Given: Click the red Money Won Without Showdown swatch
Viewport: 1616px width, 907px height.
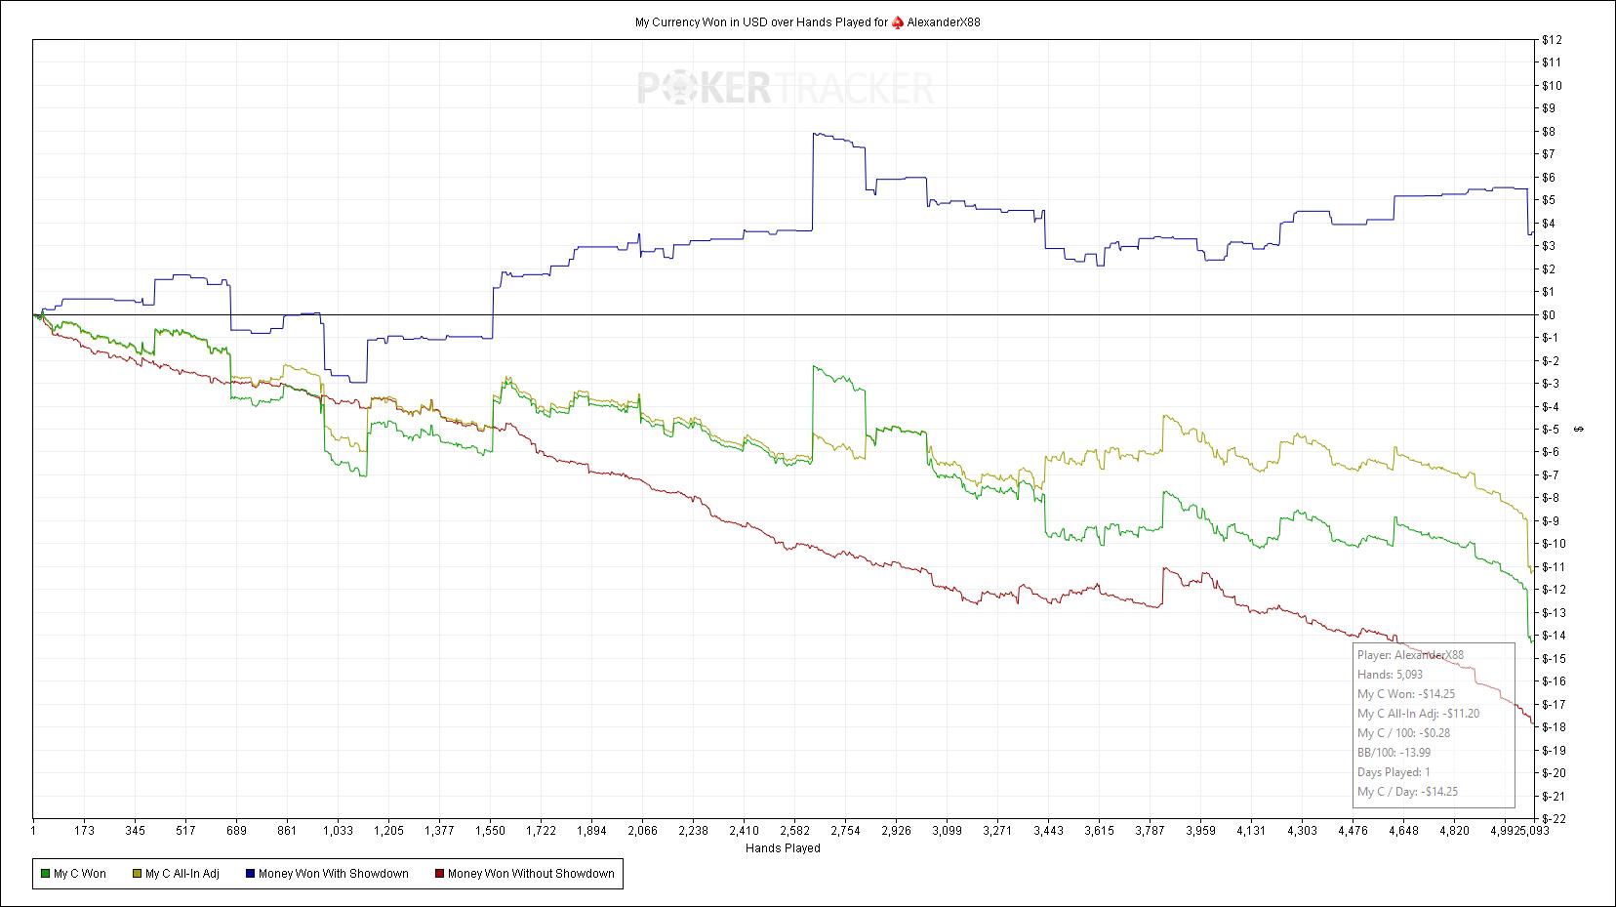Looking at the screenshot, I should [439, 874].
